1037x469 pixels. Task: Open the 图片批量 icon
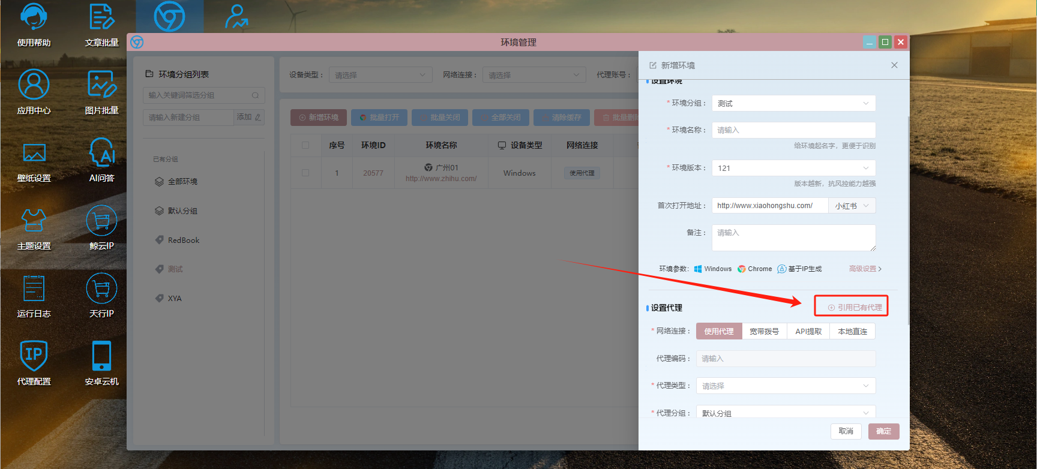(101, 92)
